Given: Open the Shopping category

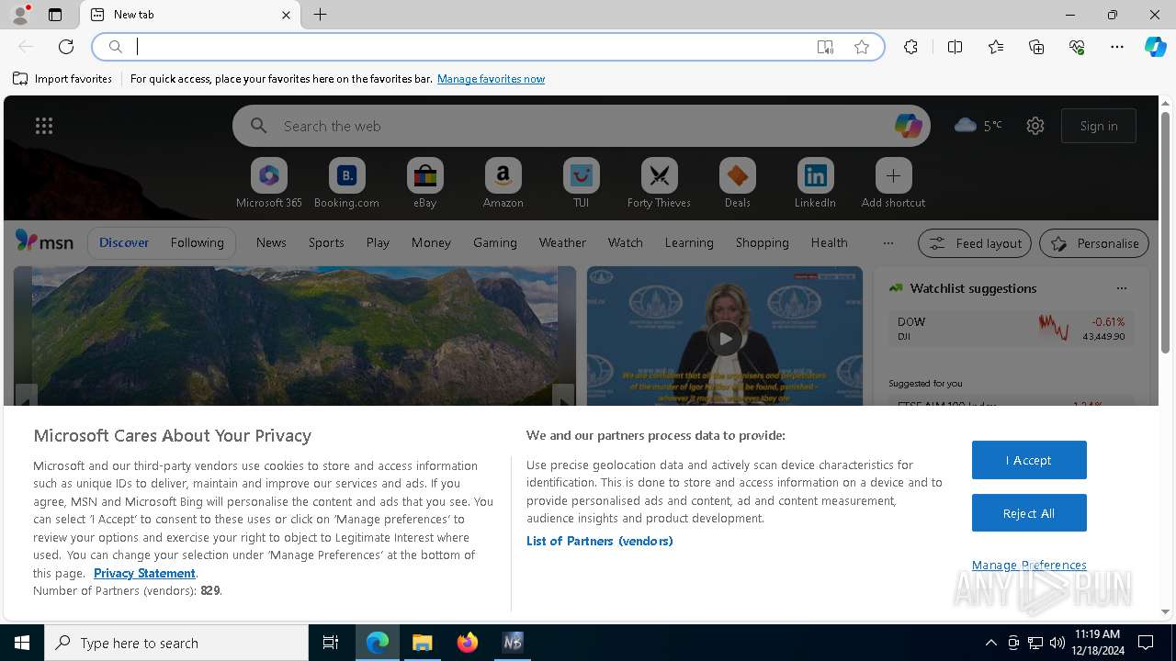Looking at the screenshot, I should 763,242.
